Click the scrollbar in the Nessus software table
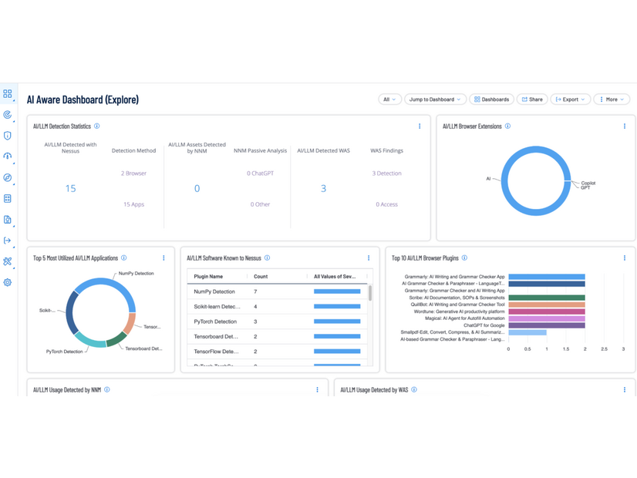Image resolution: width=637 pixels, height=478 pixels. [370, 294]
